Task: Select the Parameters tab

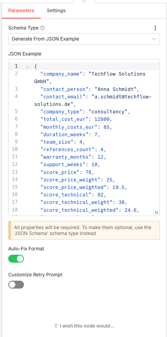Action: [x=21, y=11]
